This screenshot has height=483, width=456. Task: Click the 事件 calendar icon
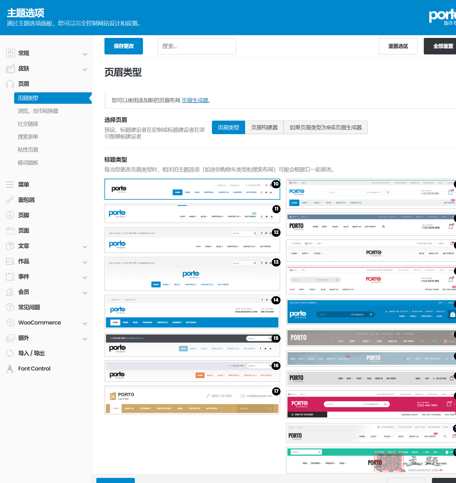[x=10, y=276]
